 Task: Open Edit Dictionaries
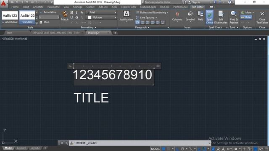pyautogui.click(x=221, y=17)
